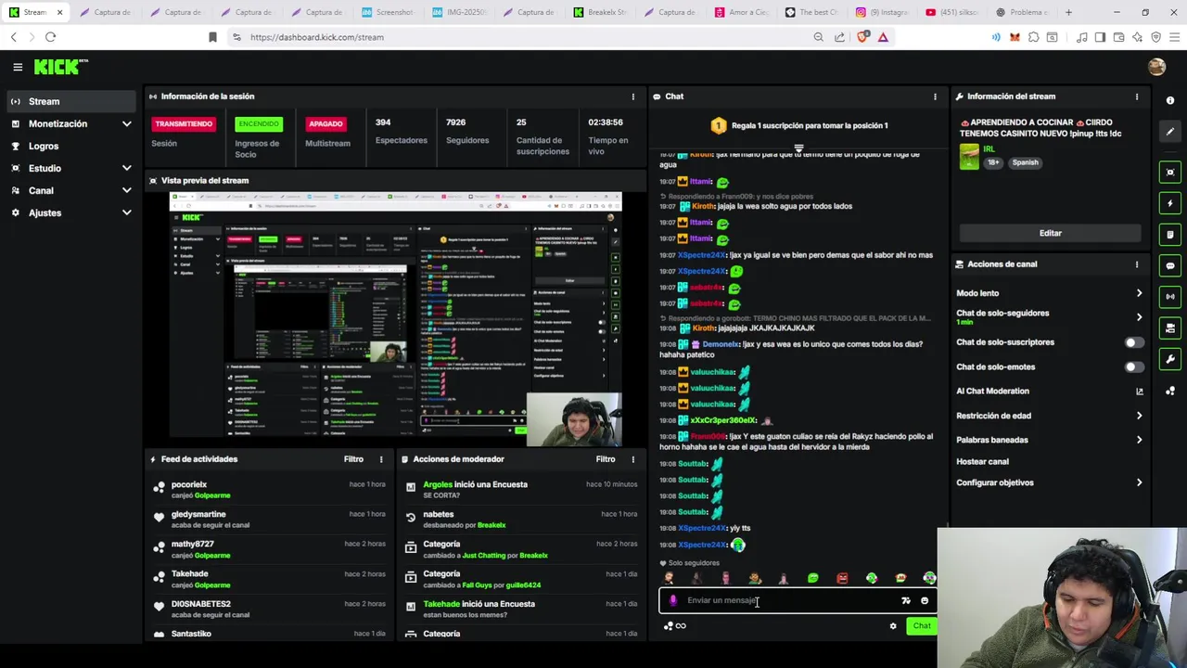Open the Feed de actividades three-dot menu
The height and width of the screenshot is (668, 1187).
381,459
